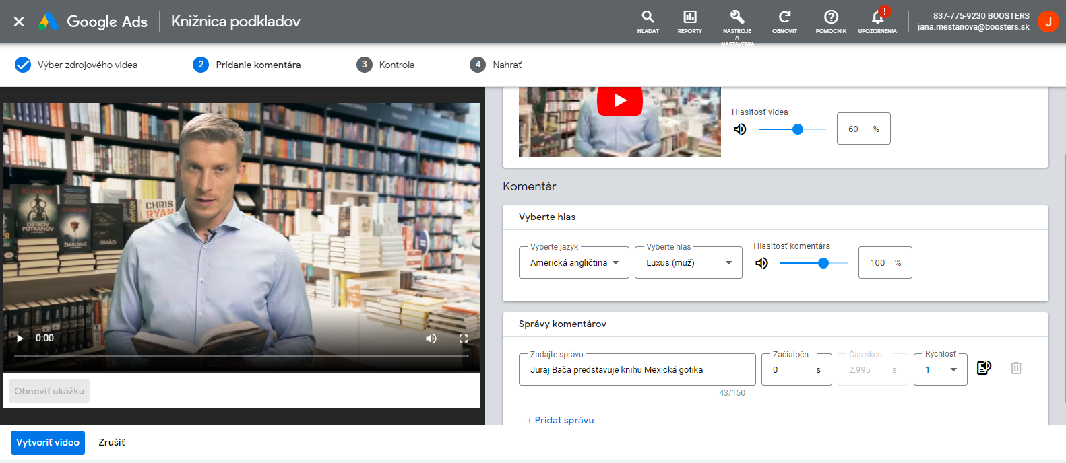1066x463 pixels.
Task: Go to step Výber zdrojového videa
Action: point(76,65)
